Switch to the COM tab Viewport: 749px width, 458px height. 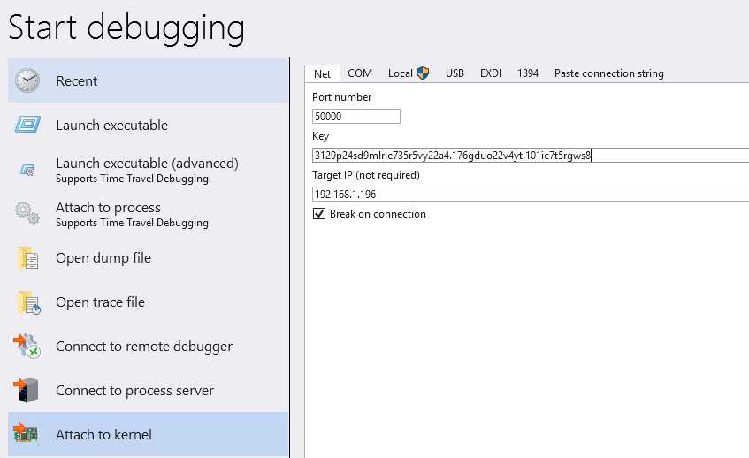tap(360, 73)
